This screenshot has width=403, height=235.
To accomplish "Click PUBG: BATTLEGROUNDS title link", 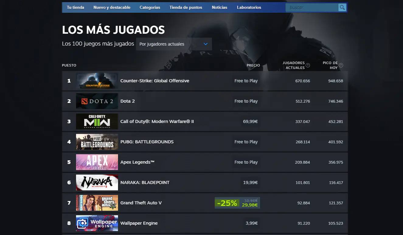I will 147,142.
